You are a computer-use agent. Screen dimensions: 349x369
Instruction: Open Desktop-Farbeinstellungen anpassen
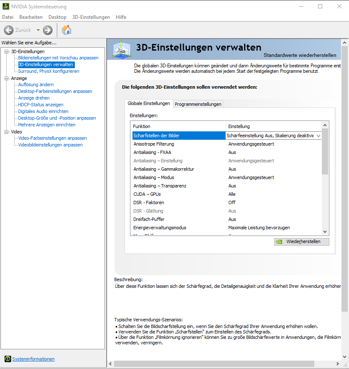(55, 91)
